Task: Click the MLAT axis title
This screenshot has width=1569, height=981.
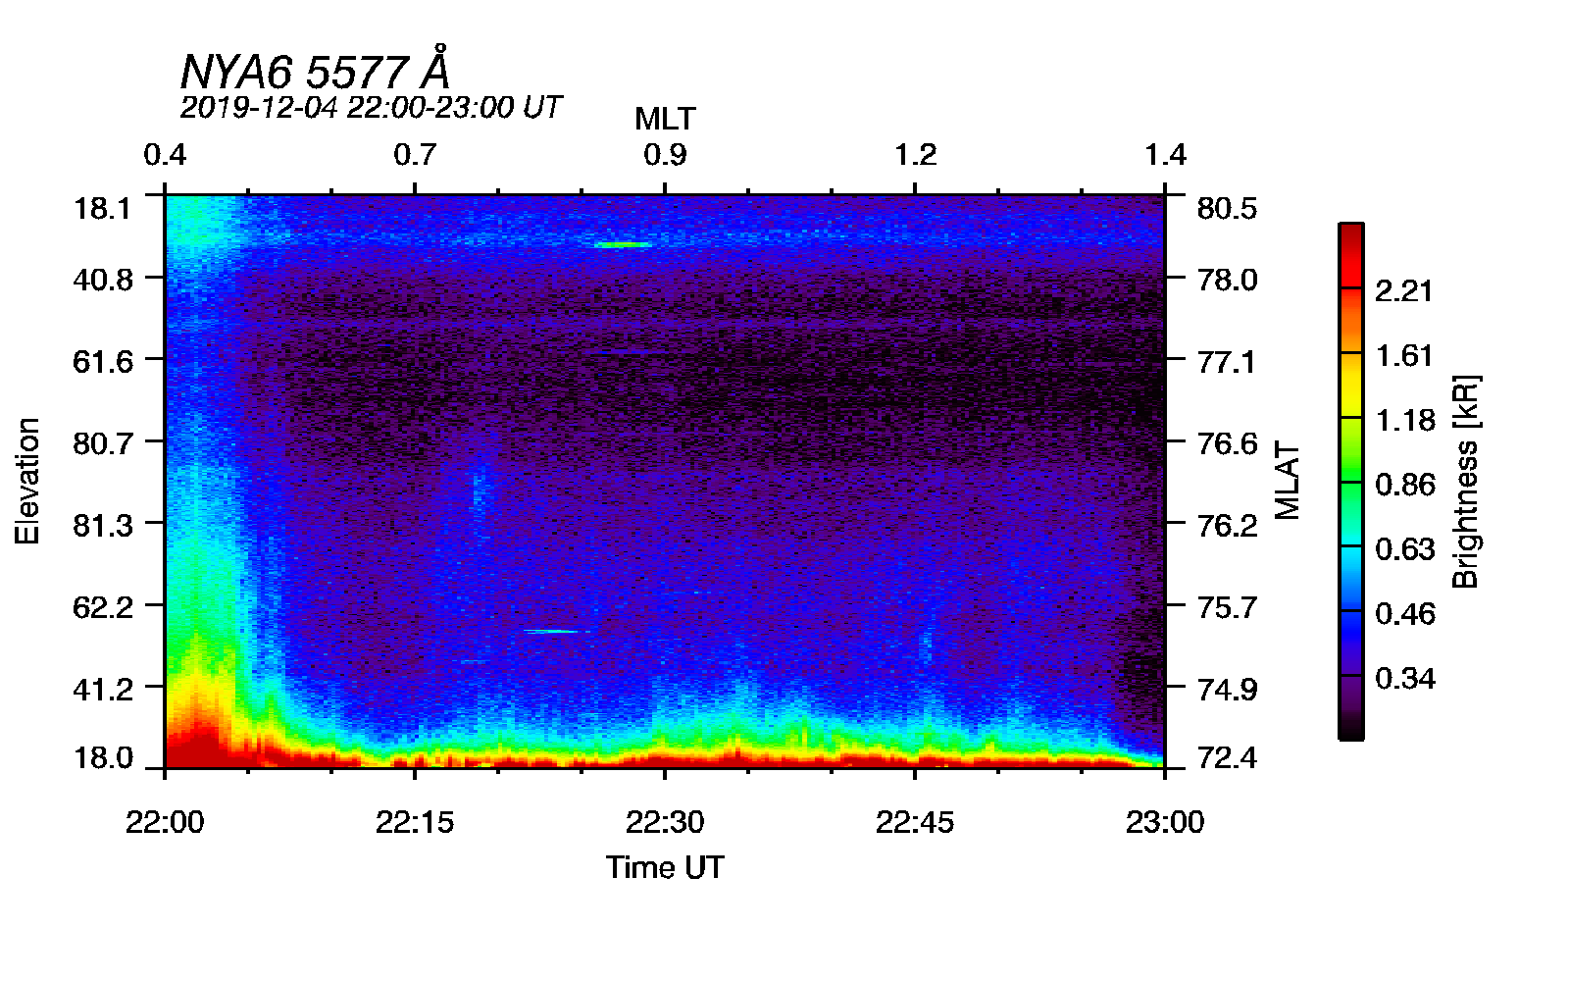Action: (1287, 481)
